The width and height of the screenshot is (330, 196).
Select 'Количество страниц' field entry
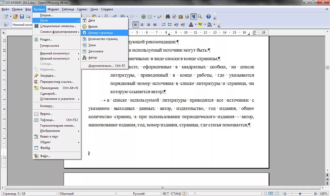104,39
